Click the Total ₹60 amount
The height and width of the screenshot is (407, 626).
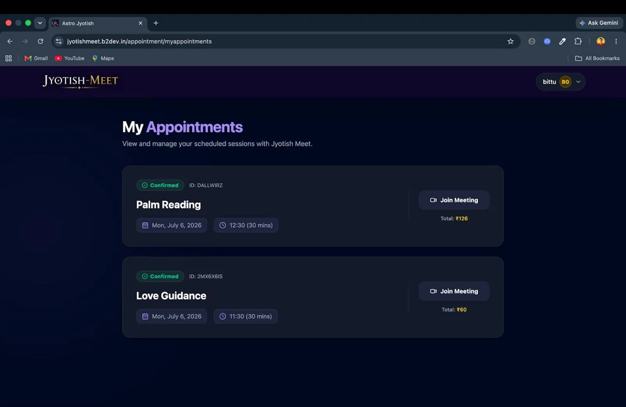point(454,310)
